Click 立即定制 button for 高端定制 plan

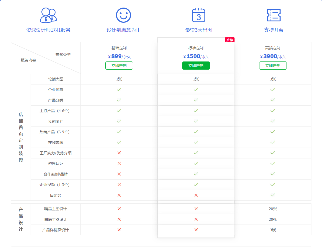click(x=273, y=66)
